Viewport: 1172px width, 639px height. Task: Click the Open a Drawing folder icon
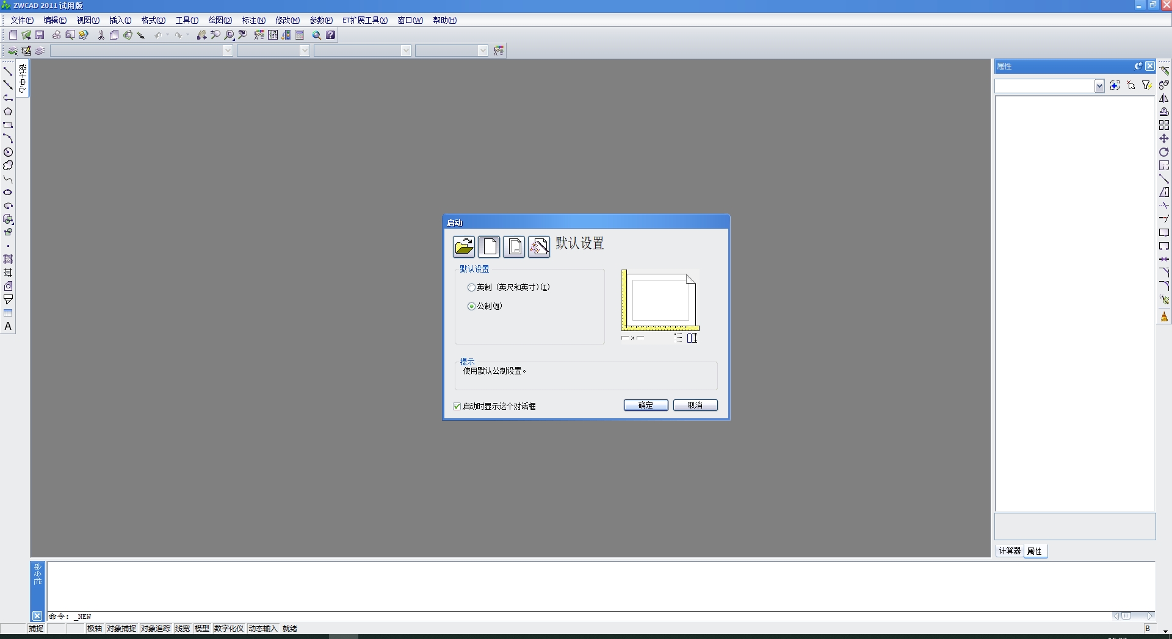pyautogui.click(x=464, y=246)
